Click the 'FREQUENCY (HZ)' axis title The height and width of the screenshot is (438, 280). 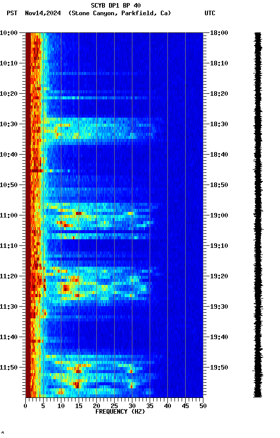point(120,412)
